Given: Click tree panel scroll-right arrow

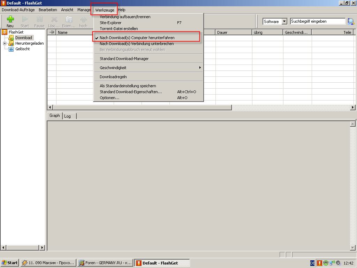Looking at the screenshot, I should [x=42, y=247].
